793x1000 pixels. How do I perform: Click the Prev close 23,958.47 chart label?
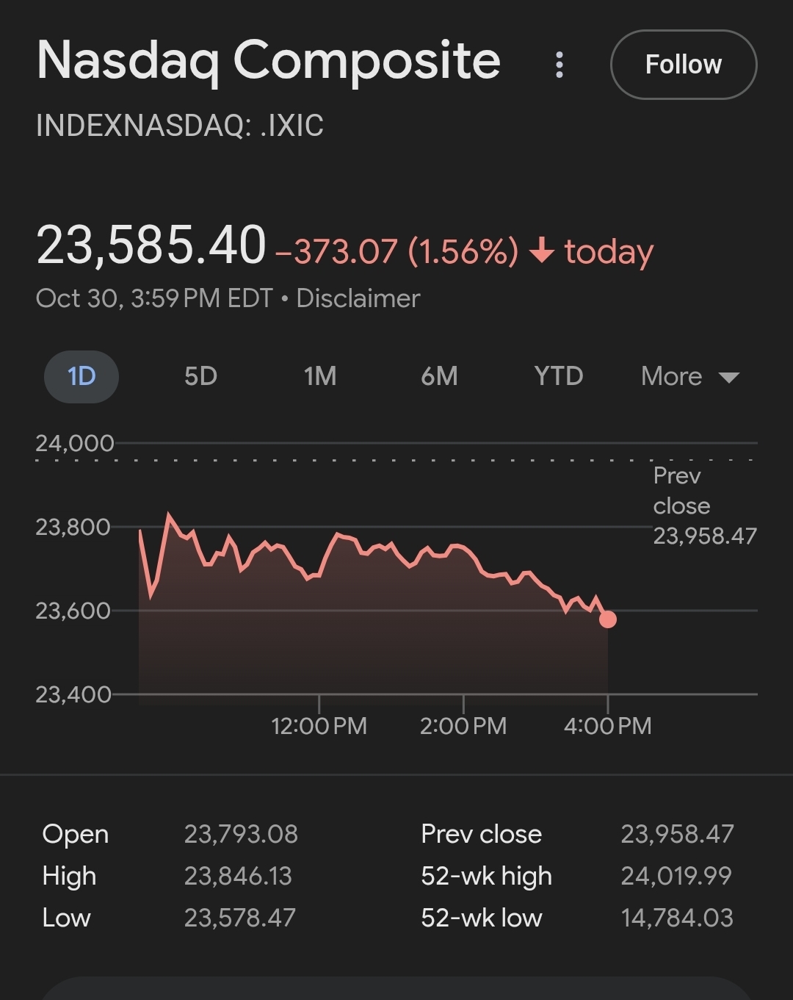[x=704, y=506]
